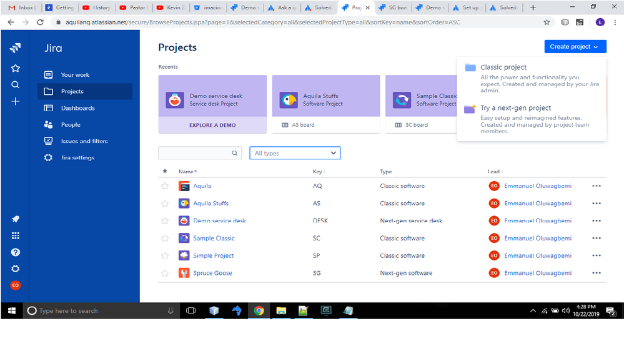This screenshot has width=624, height=351.
Task: Open the help question mark icon
Action: click(x=15, y=252)
